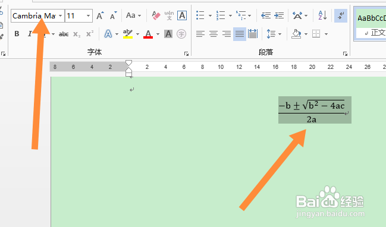This screenshot has width=386, height=227.
Task: Toggle character shading icon
Action: pyautogui.click(x=168, y=34)
